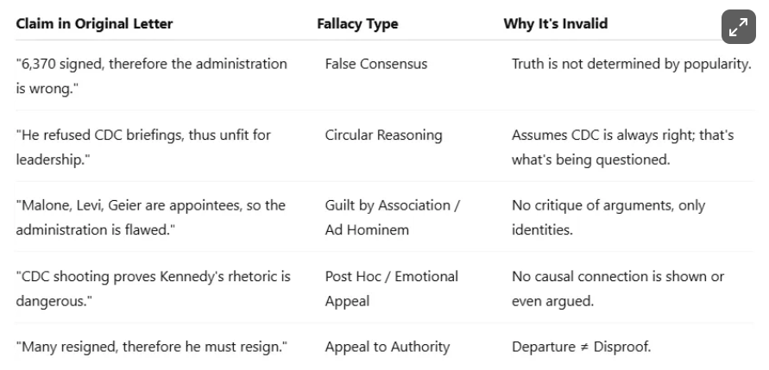Click the "Claim in Original Letter" column header
The height and width of the screenshot is (370, 769).
94,24
